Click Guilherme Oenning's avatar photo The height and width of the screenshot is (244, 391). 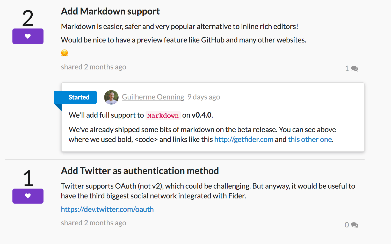pos(111,97)
